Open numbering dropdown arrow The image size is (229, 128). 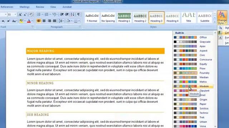[x=50, y=14]
